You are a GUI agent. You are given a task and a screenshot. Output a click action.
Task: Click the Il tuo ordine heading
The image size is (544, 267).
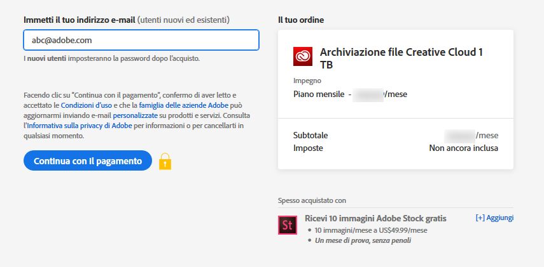click(x=301, y=20)
